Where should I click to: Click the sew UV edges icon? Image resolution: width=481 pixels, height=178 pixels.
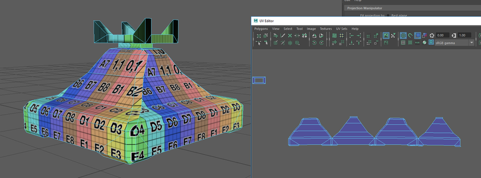pos(297,36)
